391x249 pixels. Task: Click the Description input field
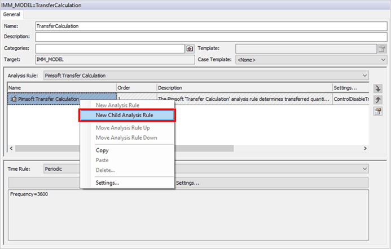point(209,37)
